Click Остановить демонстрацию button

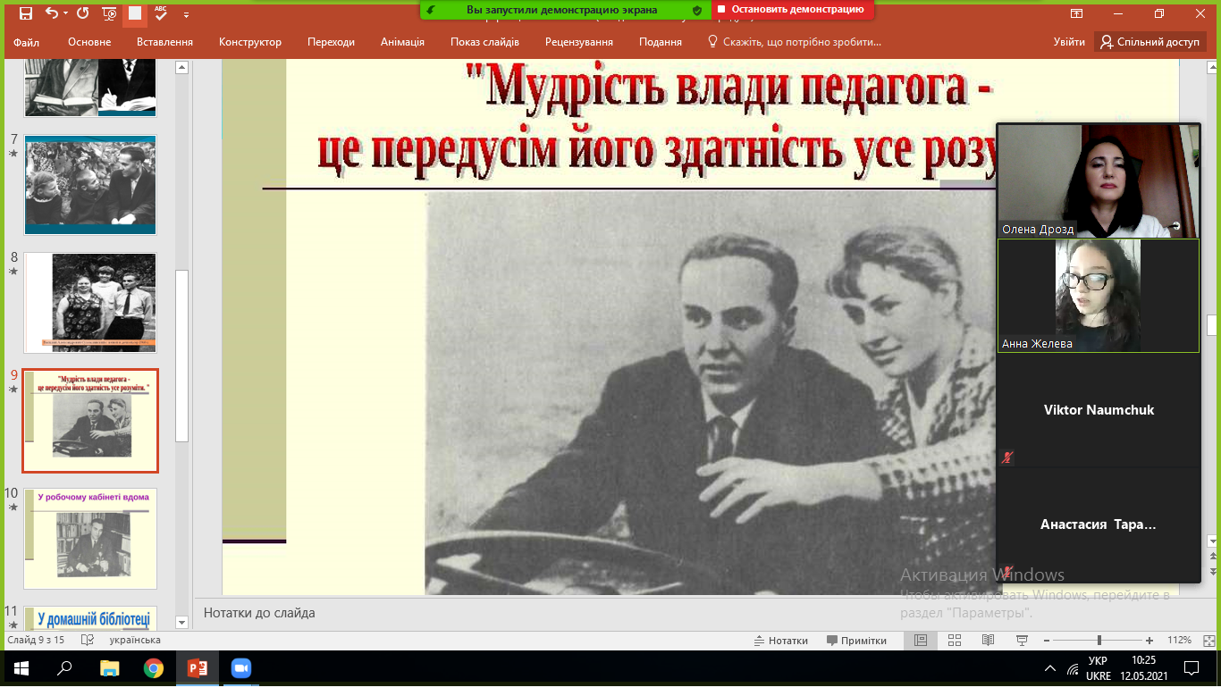pyautogui.click(x=793, y=10)
